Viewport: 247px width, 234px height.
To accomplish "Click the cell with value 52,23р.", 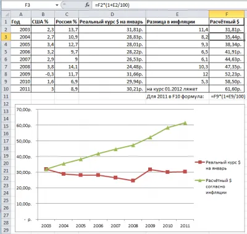I will click(x=227, y=74).
